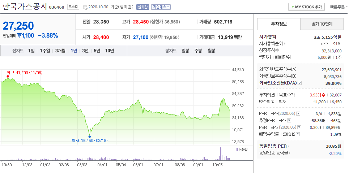Click the 거래량 value 502,716

tap(223, 22)
